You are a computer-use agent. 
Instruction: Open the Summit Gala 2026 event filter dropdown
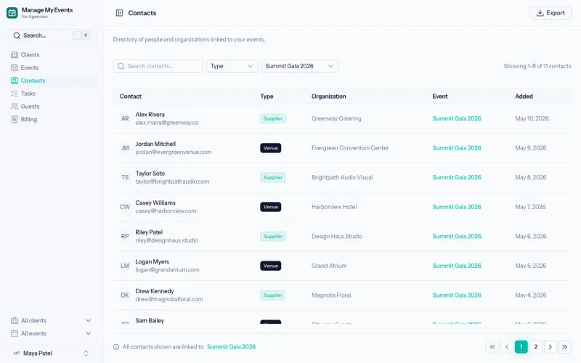click(x=300, y=66)
